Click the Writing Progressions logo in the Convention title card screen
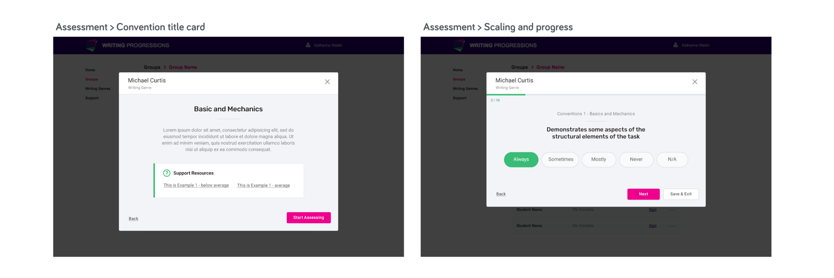The width and height of the screenshot is (834, 278). click(91, 45)
